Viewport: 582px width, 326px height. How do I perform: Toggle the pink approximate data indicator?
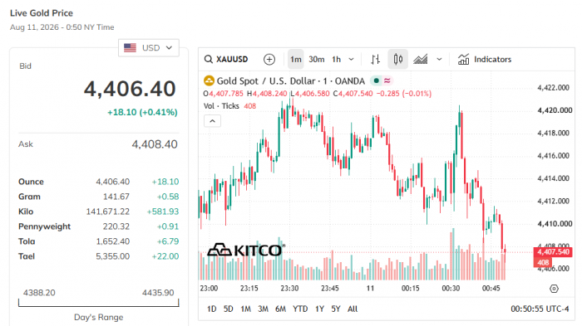coord(387,80)
